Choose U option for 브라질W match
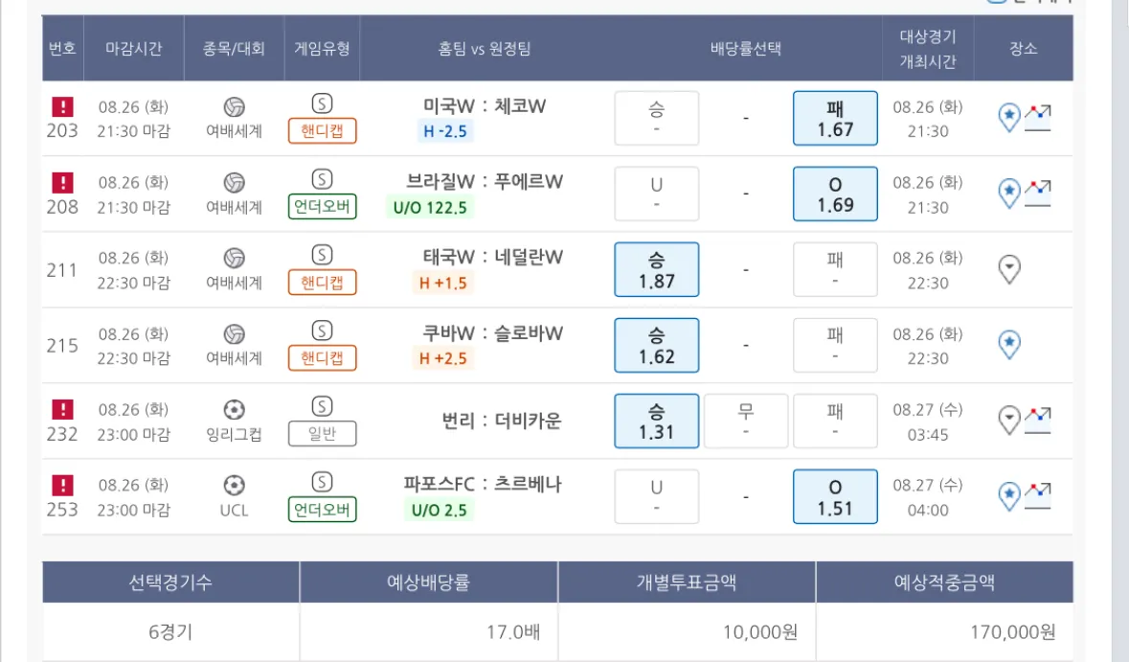1129x662 pixels. 656,194
